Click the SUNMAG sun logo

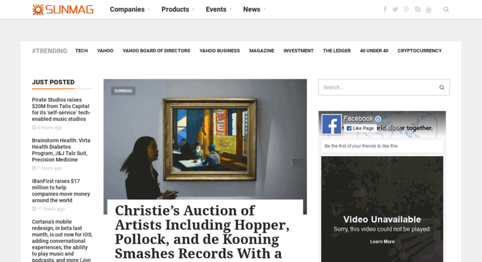(x=63, y=9)
